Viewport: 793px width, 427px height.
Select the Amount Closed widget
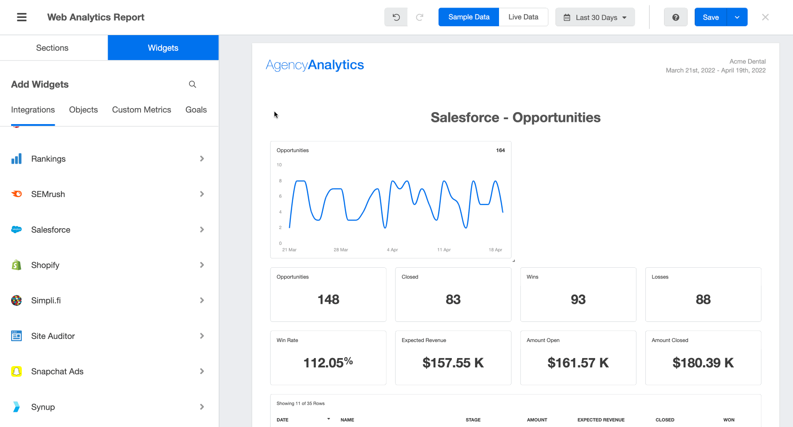[x=703, y=358]
